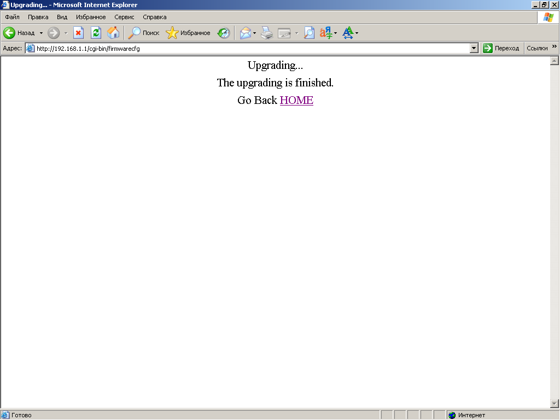The width and height of the screenshot is (560, 420).
Task: Open the Поиск search magnifier
Action: [x=144, y=33]
